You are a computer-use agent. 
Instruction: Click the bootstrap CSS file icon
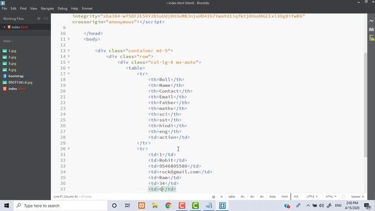5,76
